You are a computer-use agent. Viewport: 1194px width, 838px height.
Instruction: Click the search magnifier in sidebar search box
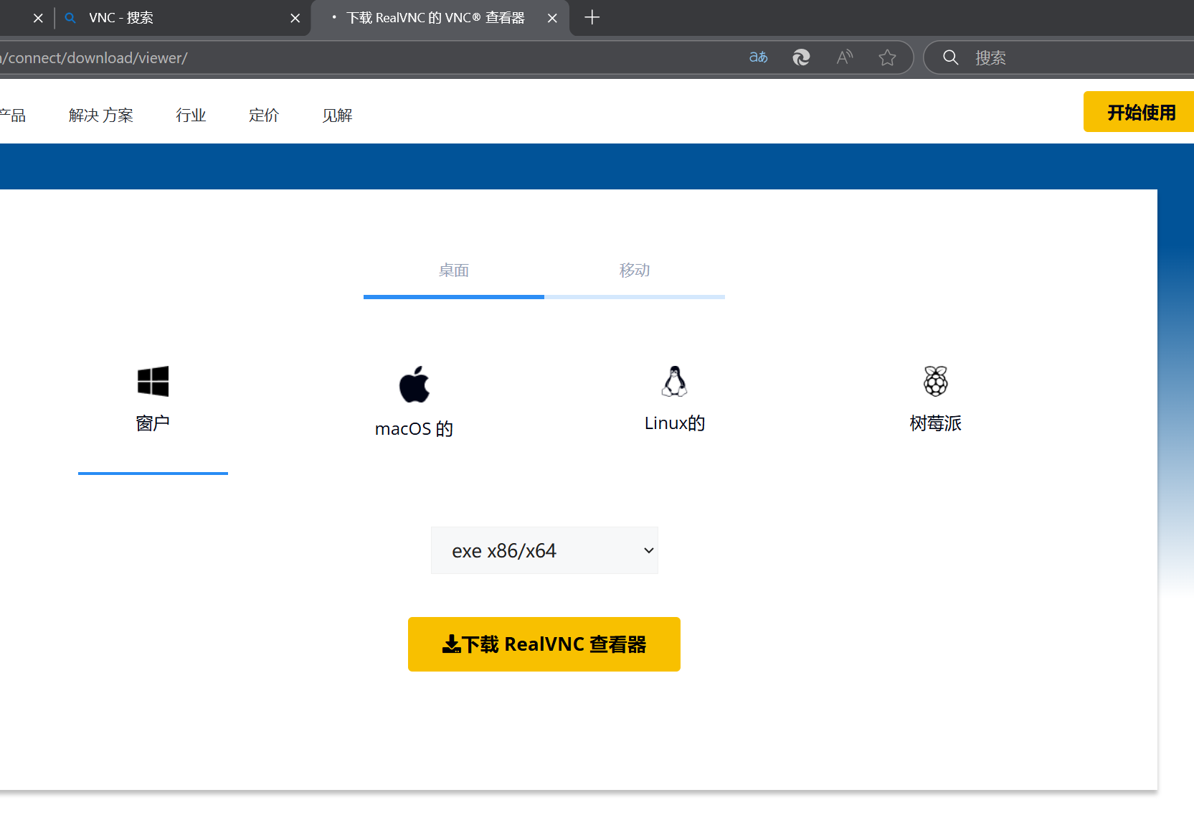(950, 57)
